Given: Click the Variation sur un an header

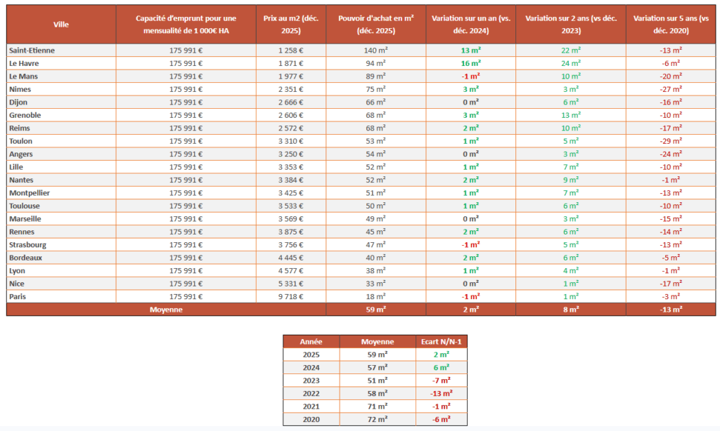Looking at the screenshot, I should [471, 25].
